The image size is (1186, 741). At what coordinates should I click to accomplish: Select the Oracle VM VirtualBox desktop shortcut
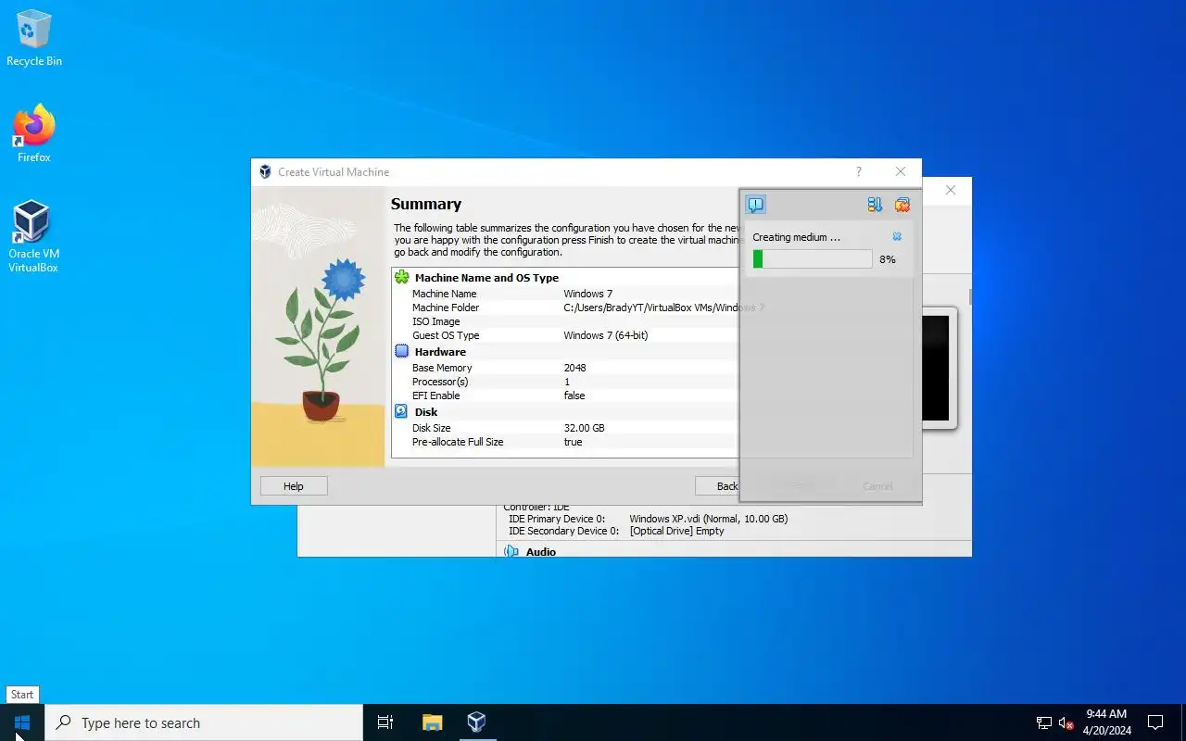click(x=33, y=236)
